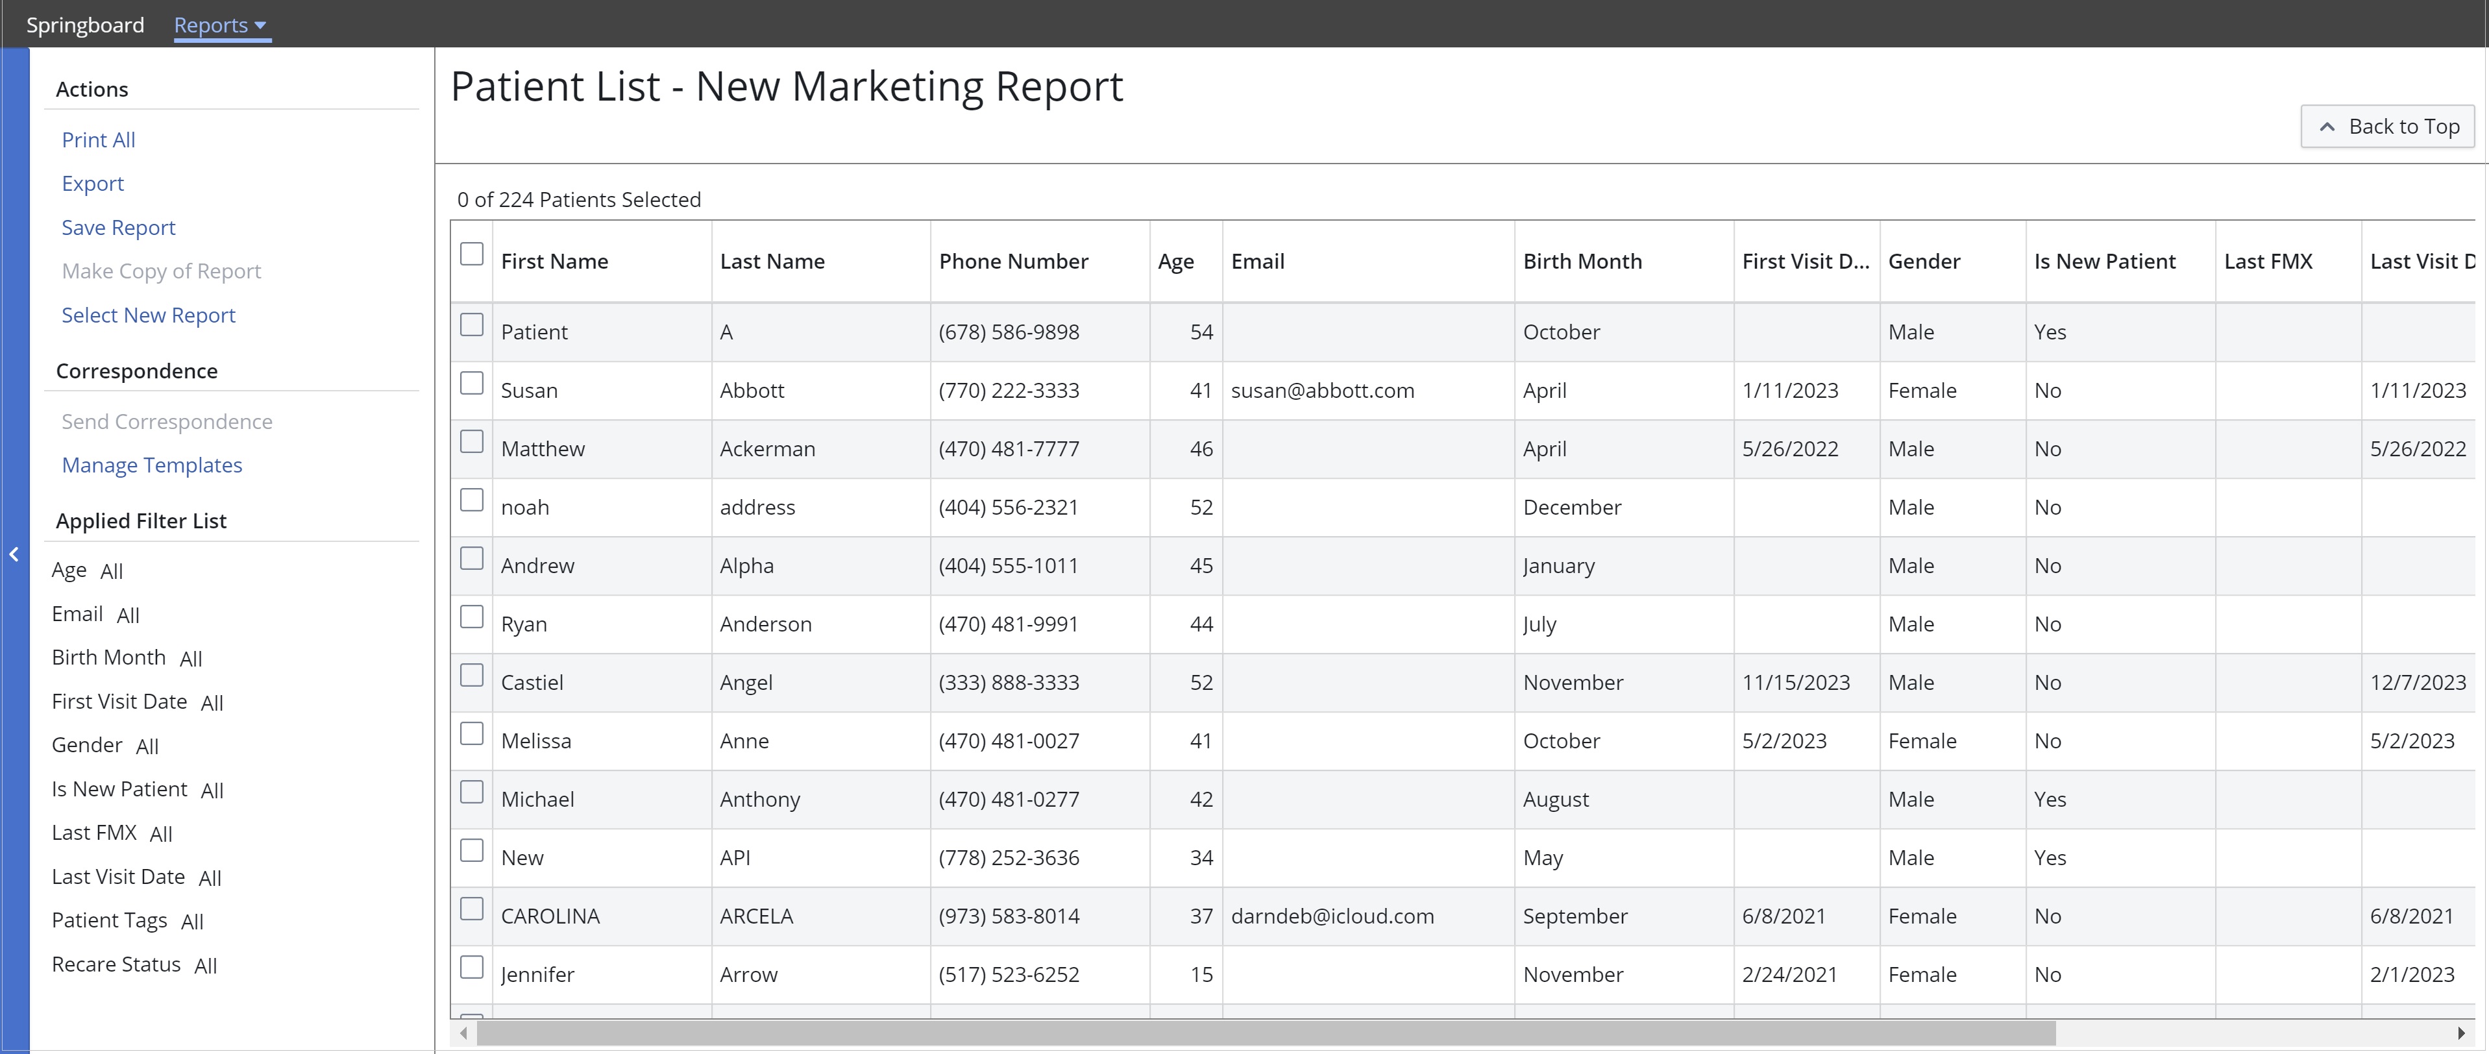
Task: Check the box for Patient A
Action: [472, 325]
